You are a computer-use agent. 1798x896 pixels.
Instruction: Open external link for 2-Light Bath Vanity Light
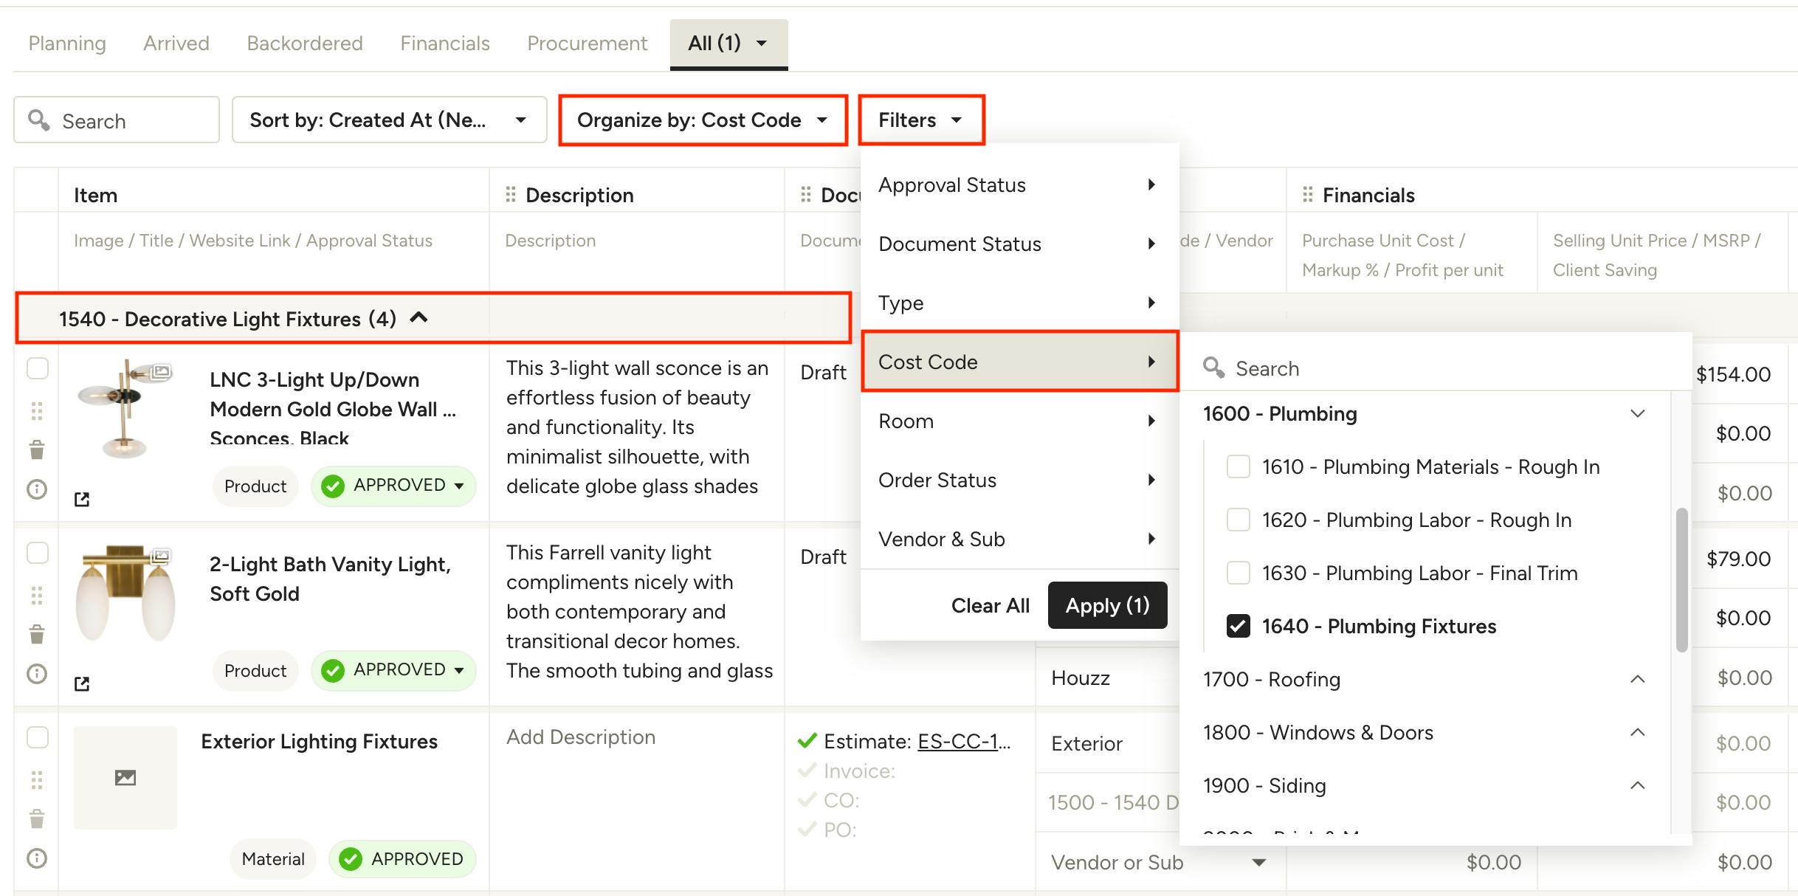[82, 684]
